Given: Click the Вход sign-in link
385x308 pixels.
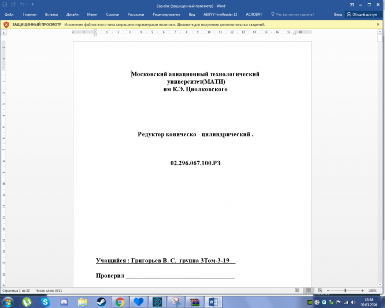Looking at the screenshot, I should point(338,14).
